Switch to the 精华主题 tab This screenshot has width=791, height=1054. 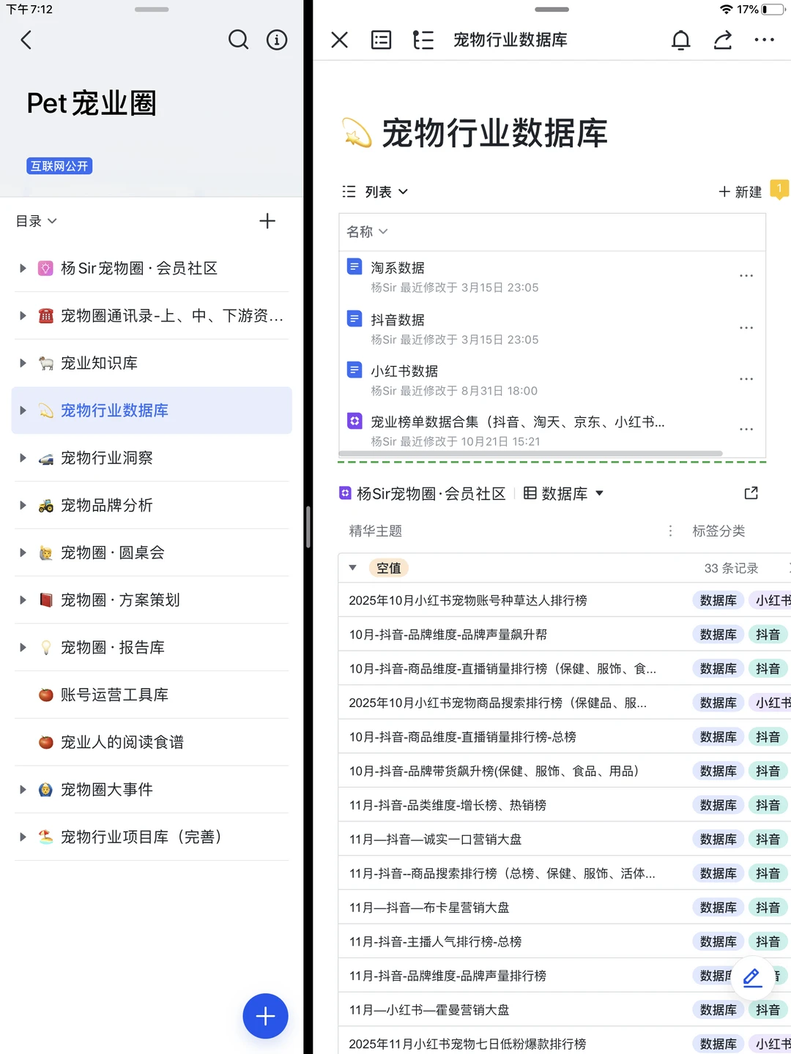[375, 531]
